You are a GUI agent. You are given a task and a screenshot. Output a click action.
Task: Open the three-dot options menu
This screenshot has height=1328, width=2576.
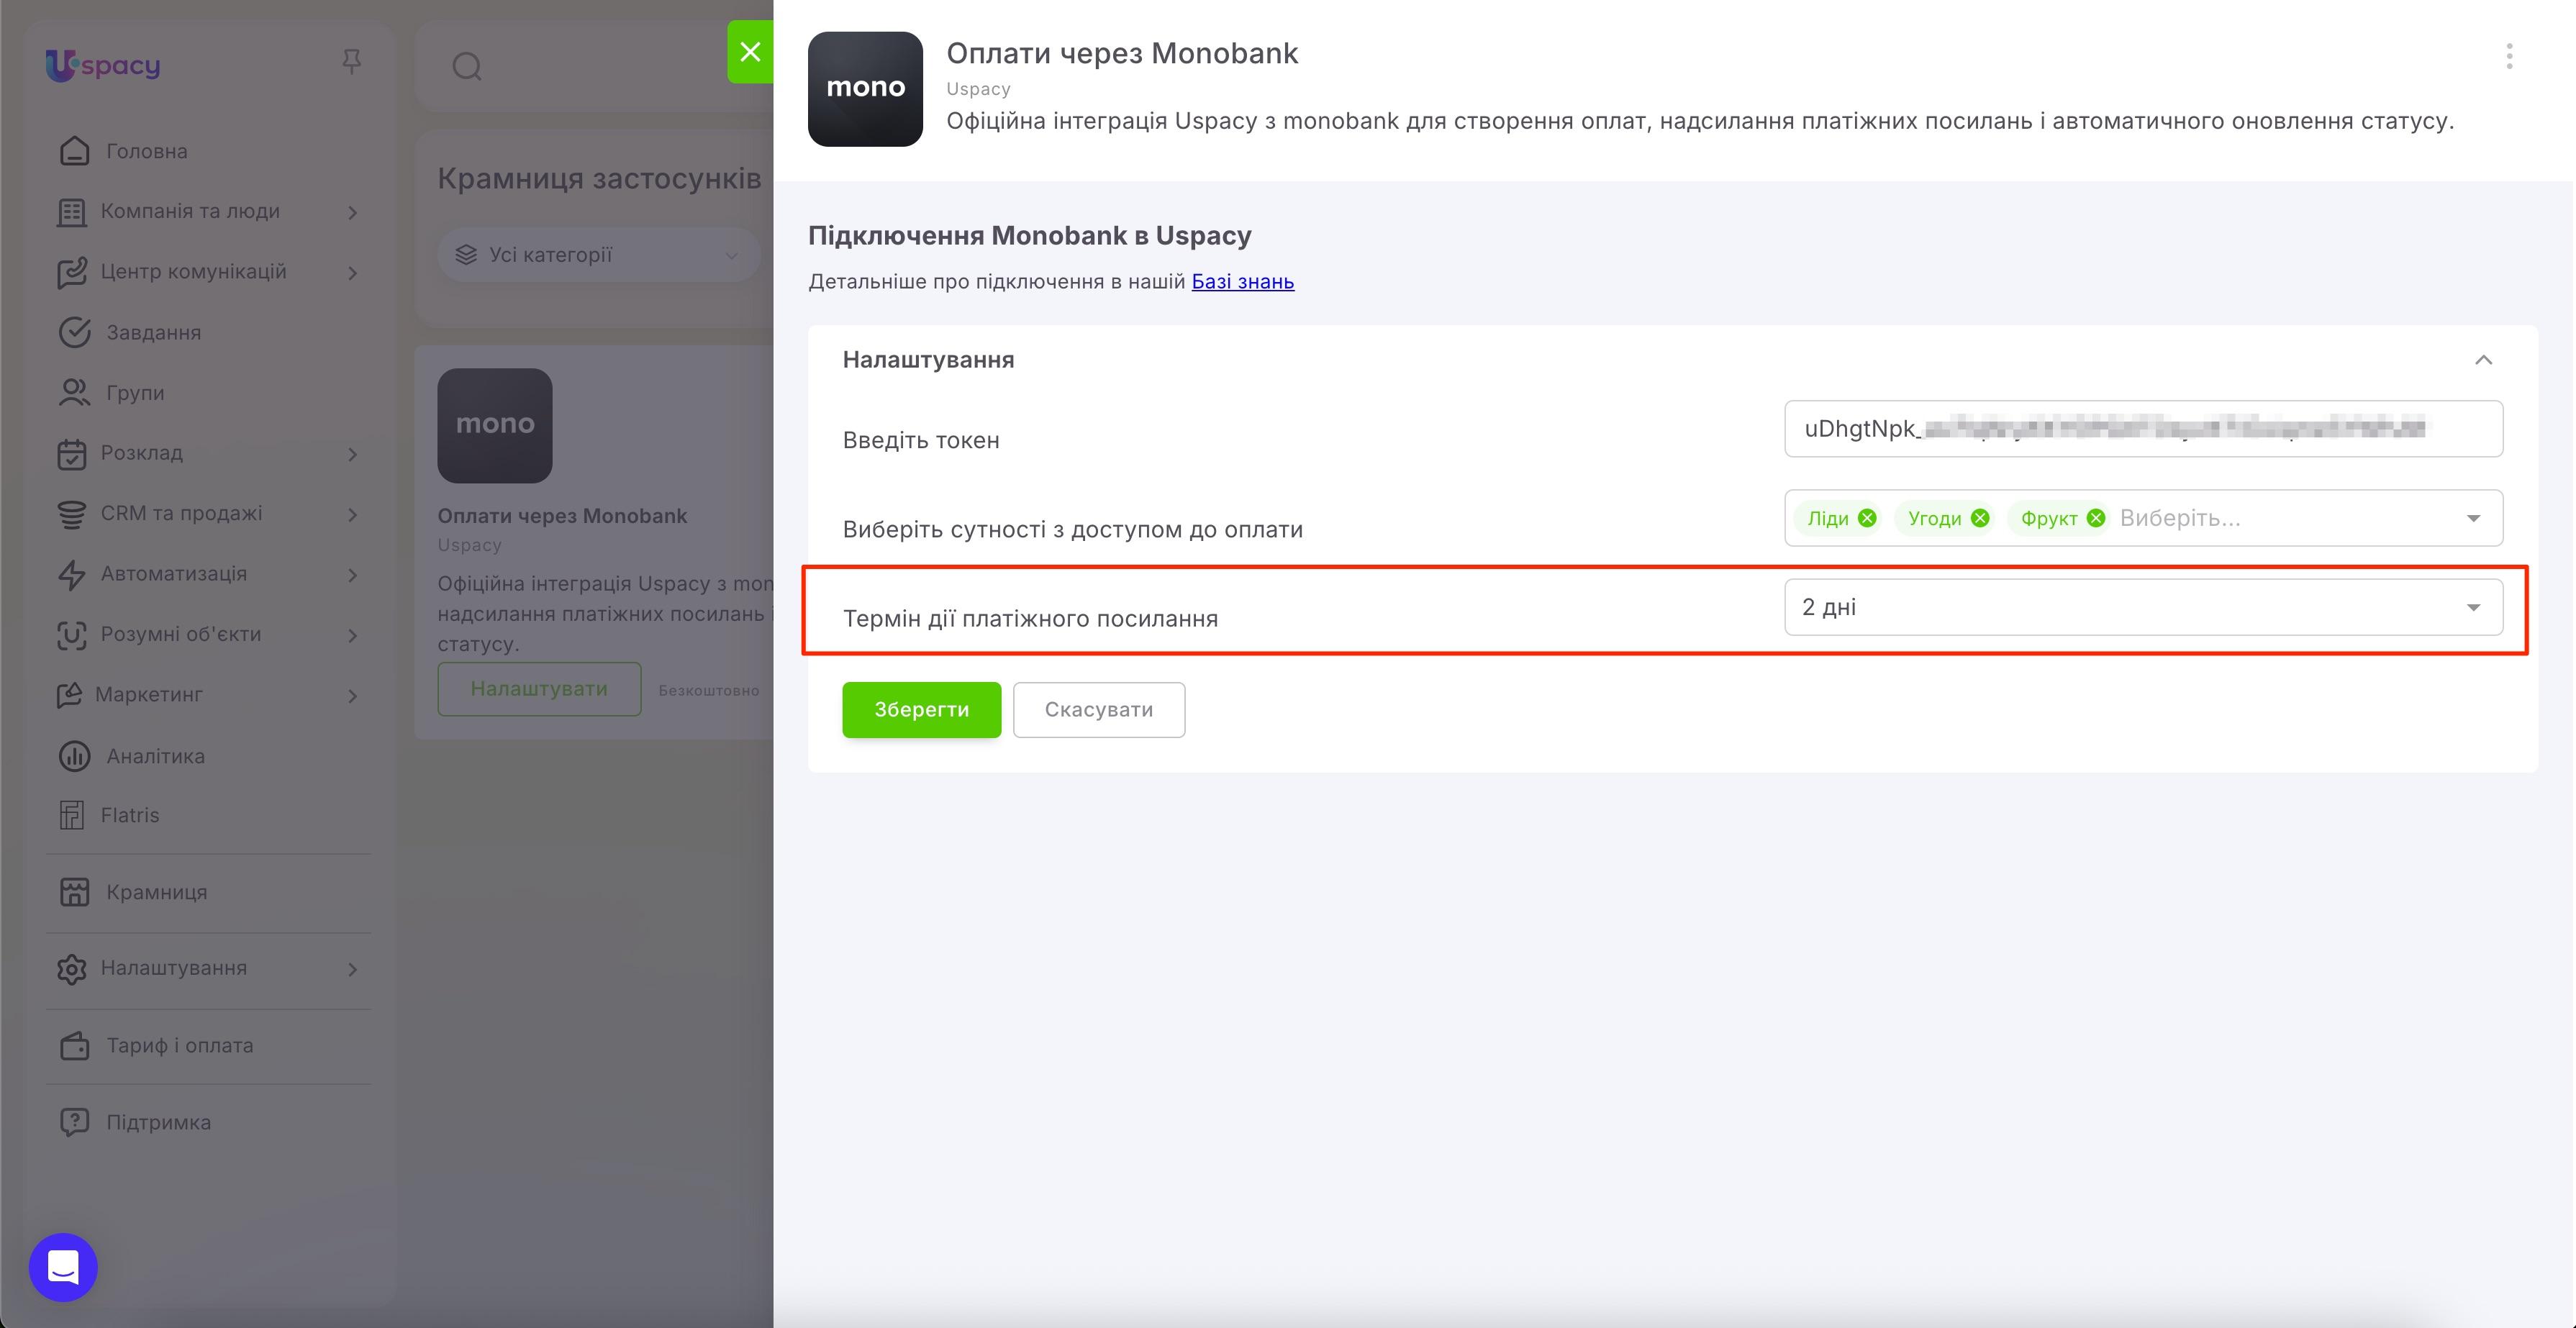2509,56
